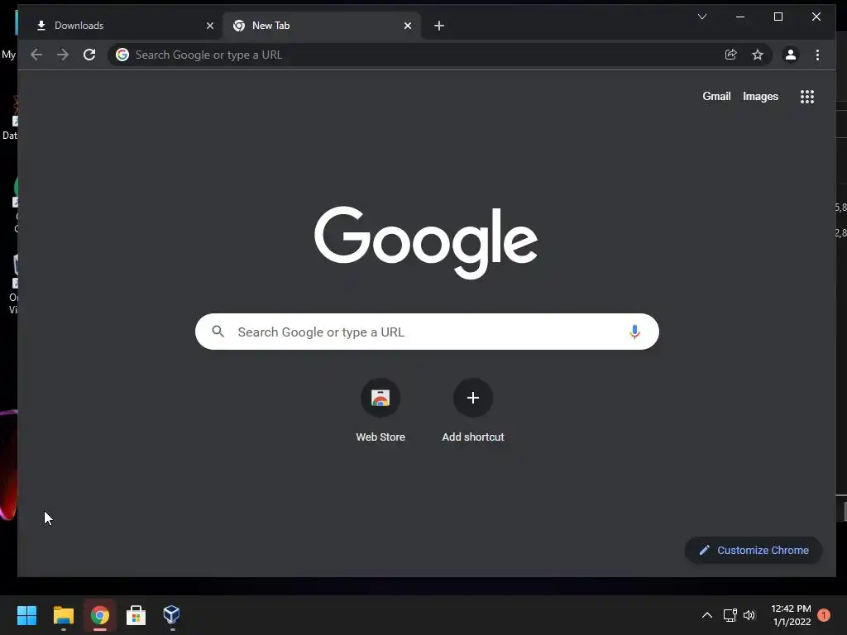
Task: Open Chrome's three-dot menu
Action: pyautogui.click(x=817, y=55)
